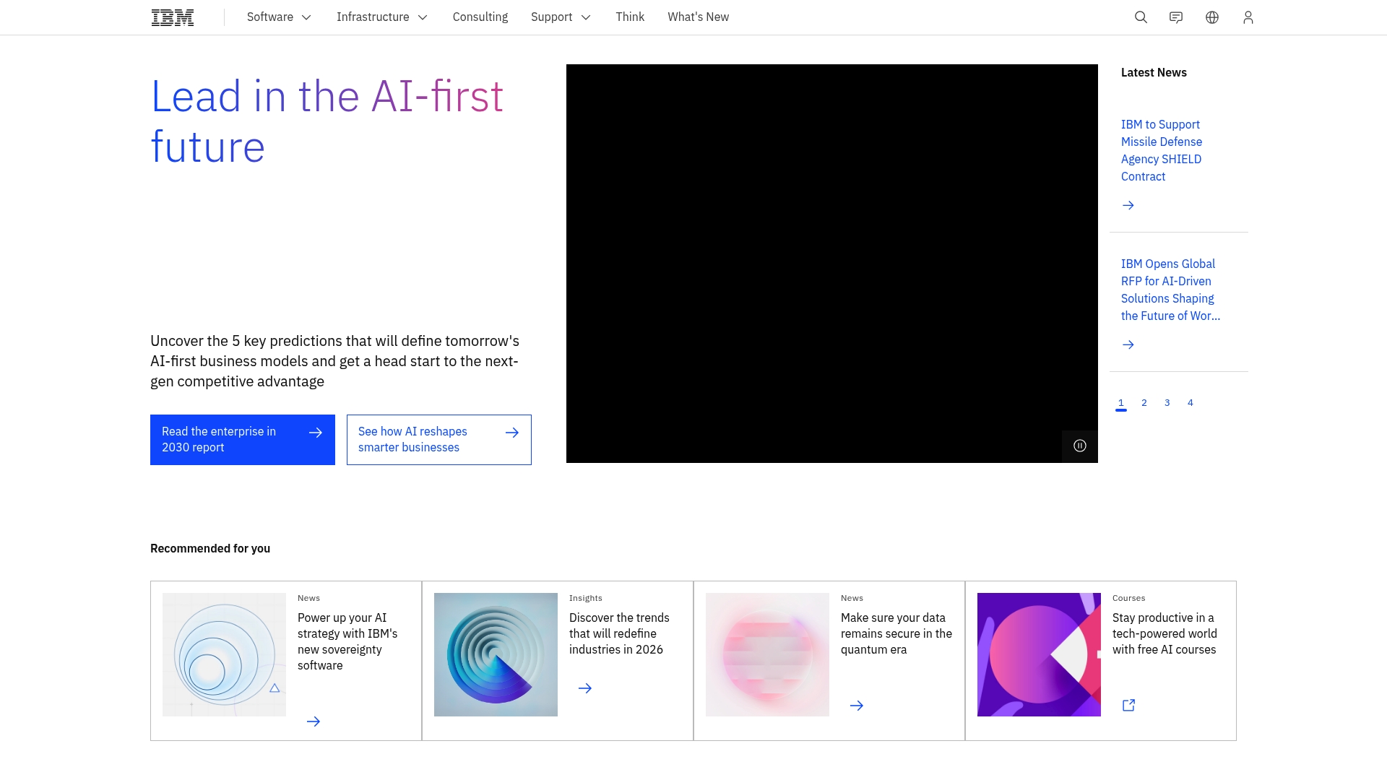Expand the Software dropdown menu
Screen dimensions: 1387x780
279,17
